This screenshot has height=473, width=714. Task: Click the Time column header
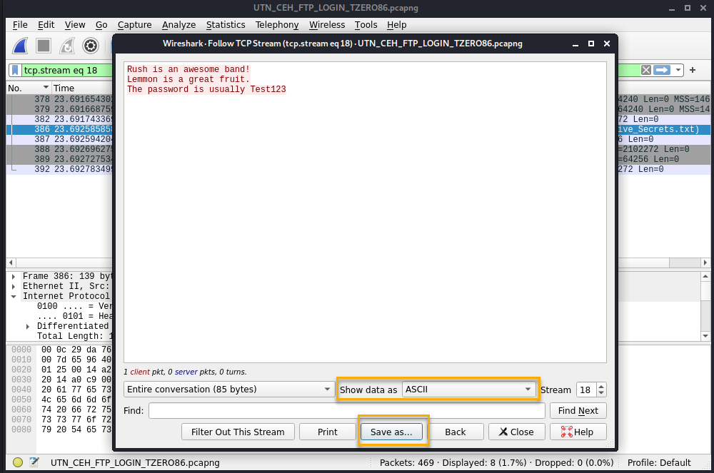(82, 88)
